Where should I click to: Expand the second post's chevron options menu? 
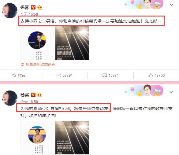coord(171,92)
